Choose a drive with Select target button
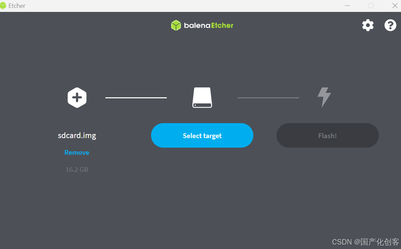Viewport: 401px width, 249px height. (202, 135)
